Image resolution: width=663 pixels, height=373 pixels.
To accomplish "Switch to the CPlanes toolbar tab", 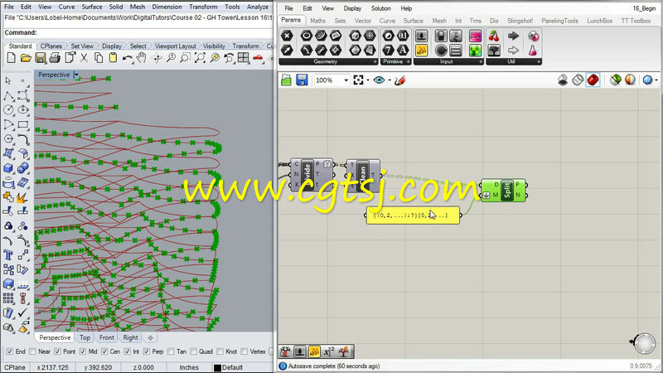I will coord(51,46).
